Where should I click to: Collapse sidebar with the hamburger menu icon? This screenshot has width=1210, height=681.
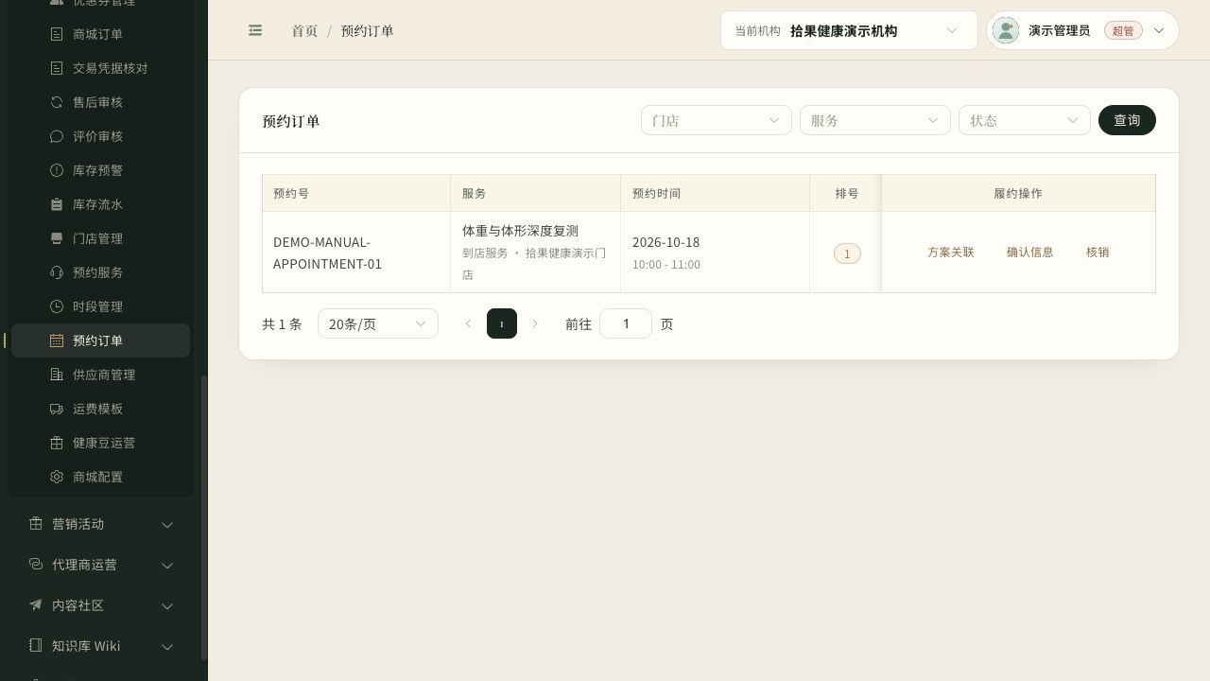[x=255, y=30]
